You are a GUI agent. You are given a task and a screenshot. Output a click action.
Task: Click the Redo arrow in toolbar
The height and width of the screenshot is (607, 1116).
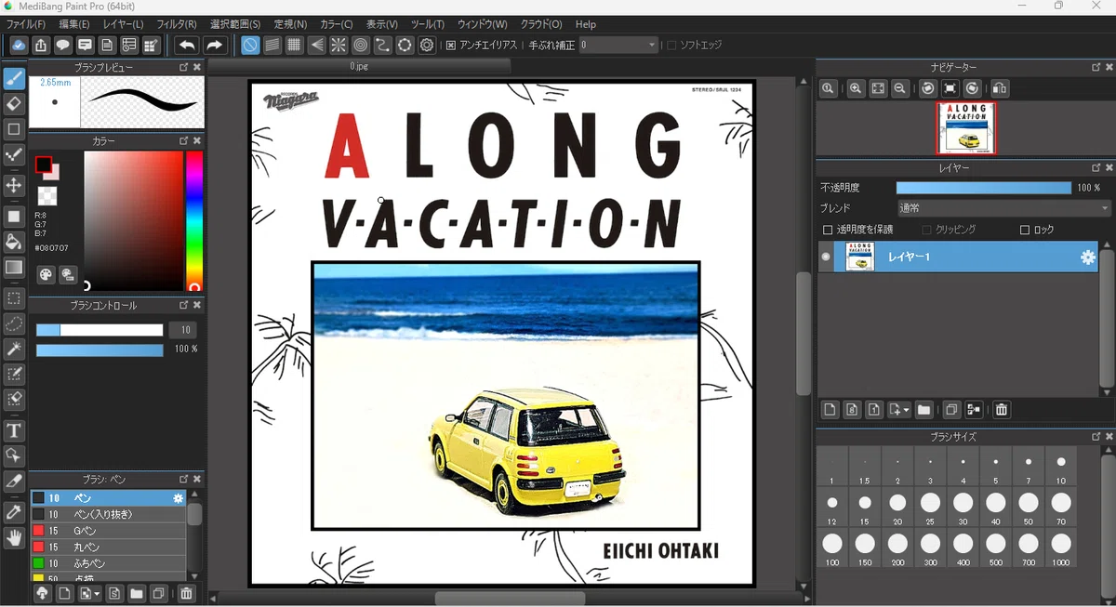pyautogui.click(x=215, y=45)
